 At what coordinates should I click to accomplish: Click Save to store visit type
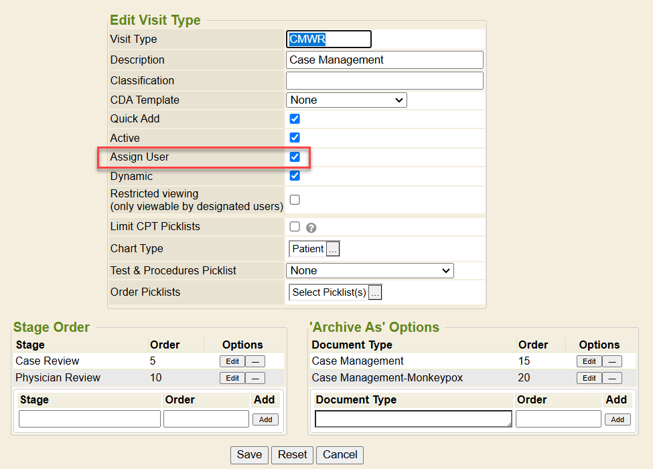coord(249,455)
